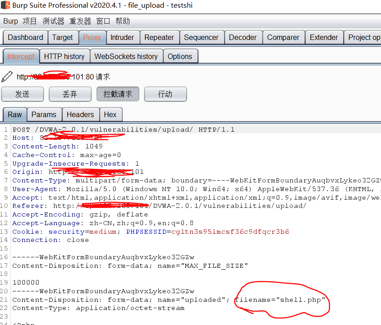The height and width of the screenshot is (325, 381).
Task: Select the Proxy tab
Action: (92, 37)
